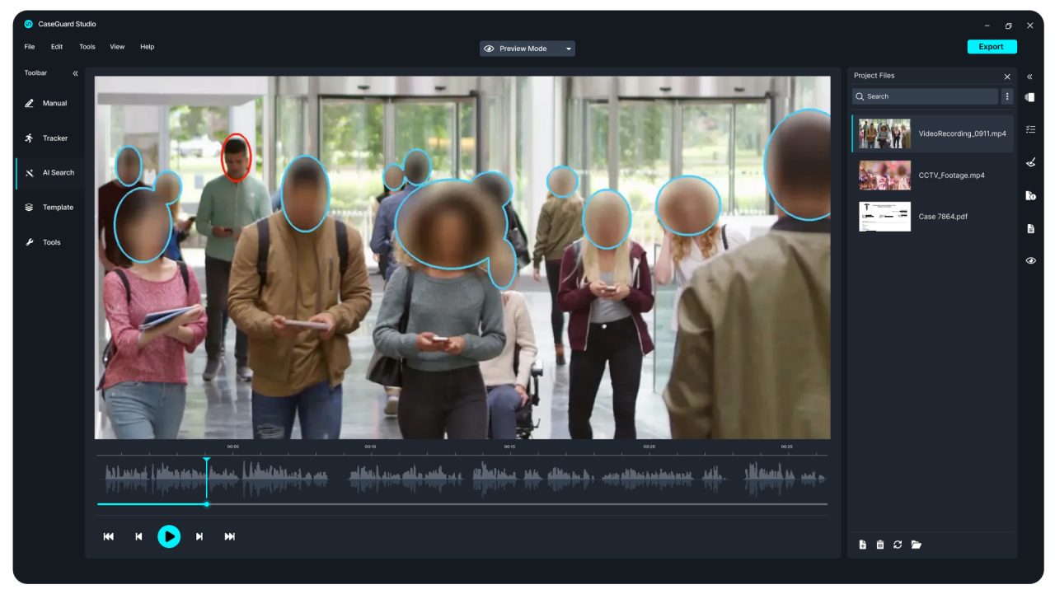Screen dimensions: 1055x594
Task: Select the CCTV_Footage.mp4 thumbnail
Action: click(x=884, y=175)
